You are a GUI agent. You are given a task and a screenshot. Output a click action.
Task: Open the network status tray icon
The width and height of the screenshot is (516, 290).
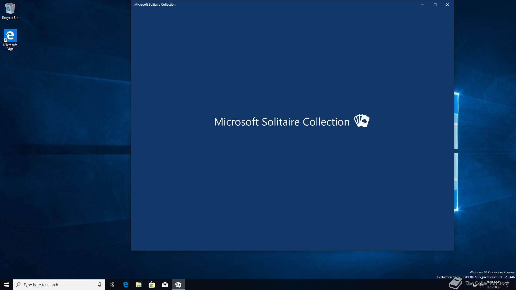pyautogui.click(x=475, y=285)
